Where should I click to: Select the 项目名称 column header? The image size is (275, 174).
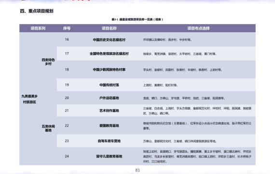(x=109, y=29)
